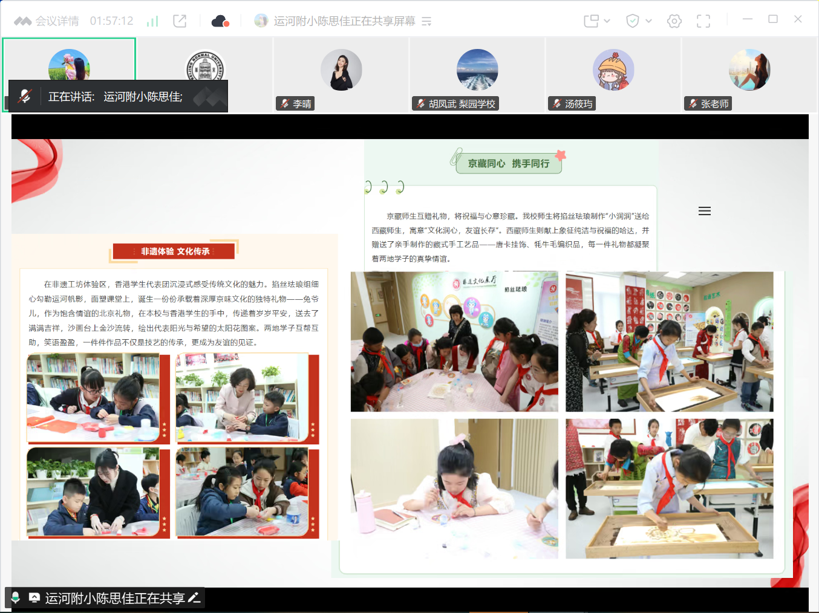Open the hamburger menu on the shared screen
Image resolution: width=819 pixels, height=613 pixels.
click(x=704, y=210)
